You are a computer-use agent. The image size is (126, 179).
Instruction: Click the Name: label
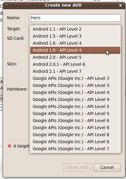click(13, 18)
